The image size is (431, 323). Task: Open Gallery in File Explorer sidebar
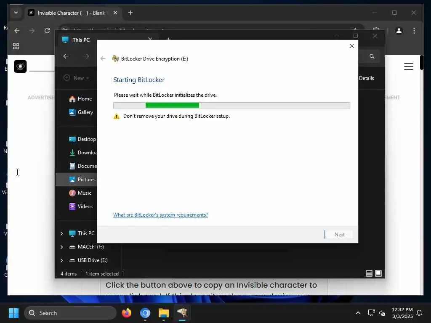point(81,112)
